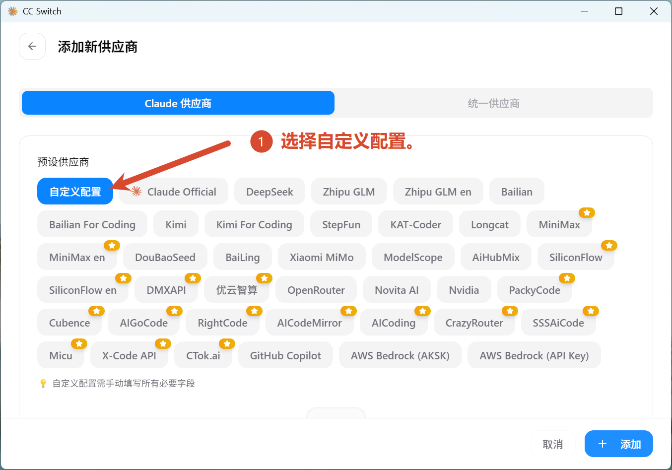Pick the AICodeMirror preset

click(310, 322)
